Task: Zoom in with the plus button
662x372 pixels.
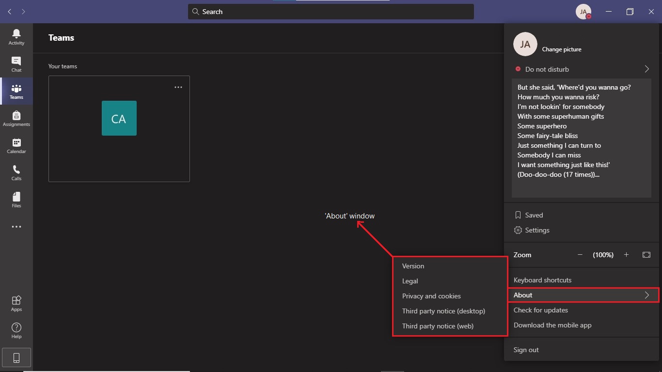Action: (626, 255)
